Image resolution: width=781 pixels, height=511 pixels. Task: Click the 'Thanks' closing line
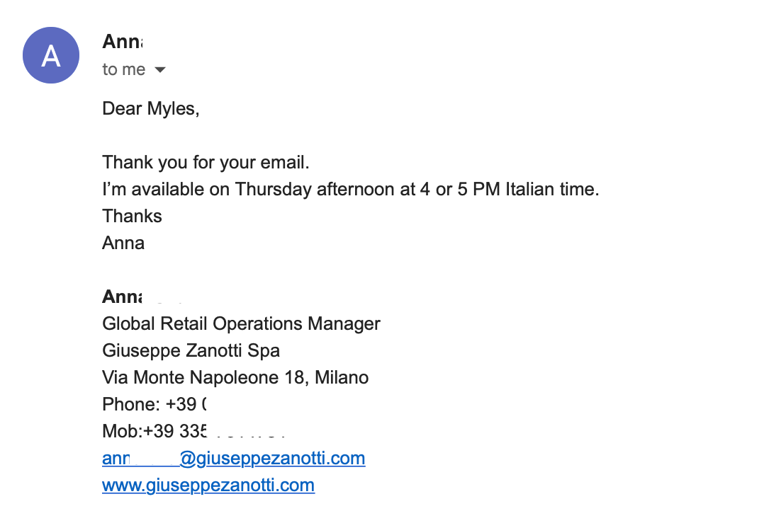132,217
